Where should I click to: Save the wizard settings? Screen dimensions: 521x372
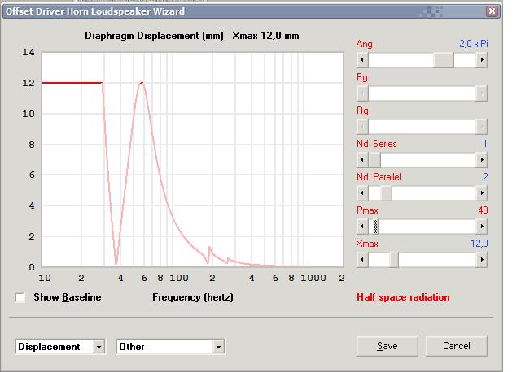click(x=387, y=346)
